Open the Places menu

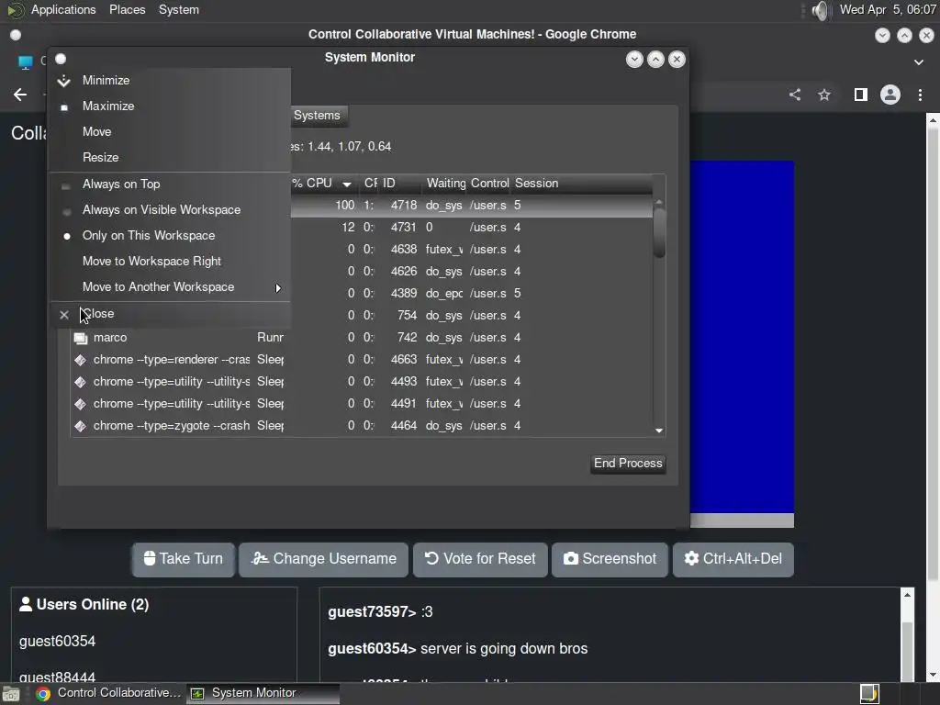(x=127, y=10)
